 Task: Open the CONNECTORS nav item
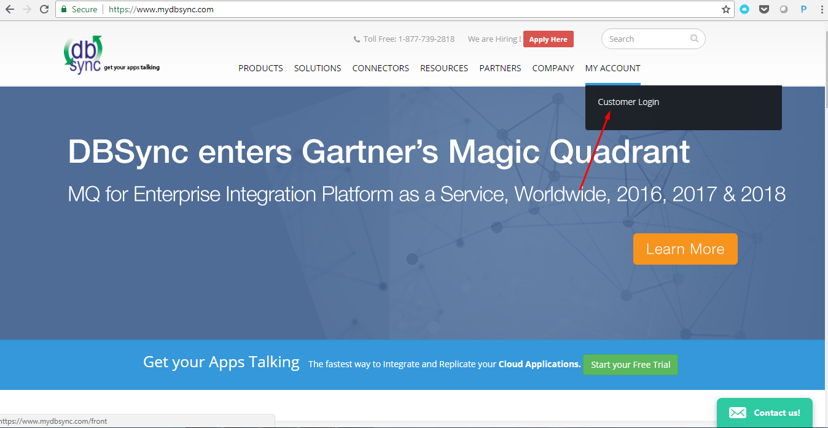(x=380, y=68)
